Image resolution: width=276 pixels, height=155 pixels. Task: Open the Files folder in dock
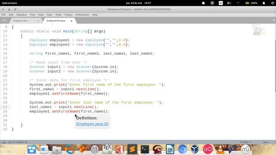tap(56, 149)
